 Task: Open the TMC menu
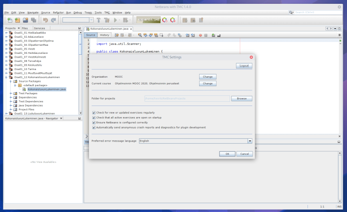click(x=107, y=13)
